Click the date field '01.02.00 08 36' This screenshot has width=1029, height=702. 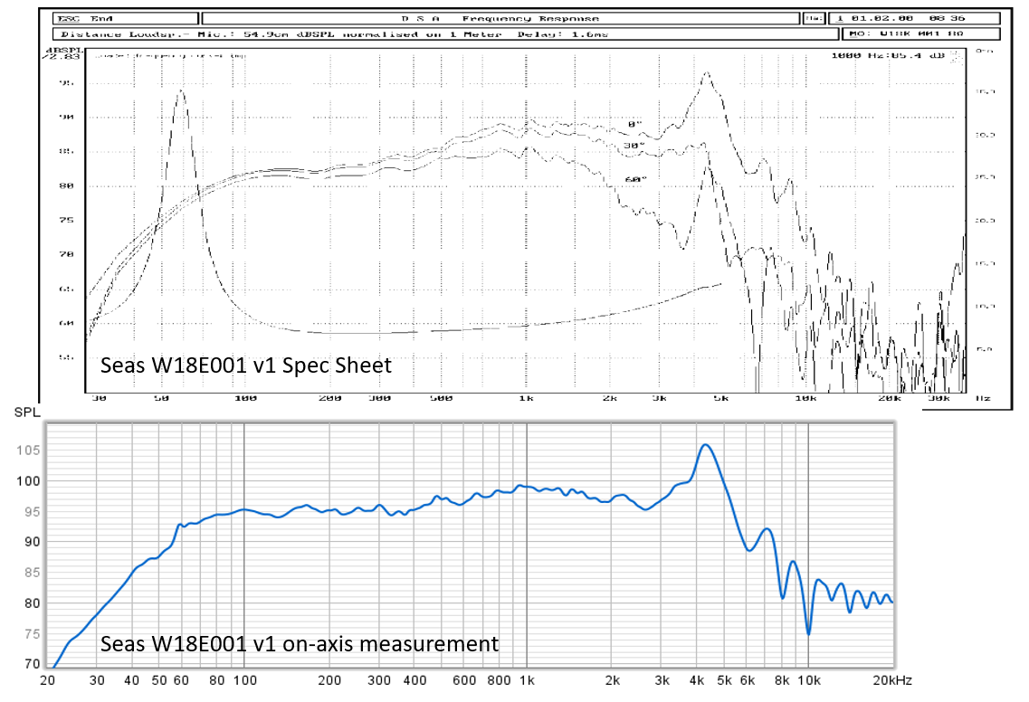click(x=914, y=18)
